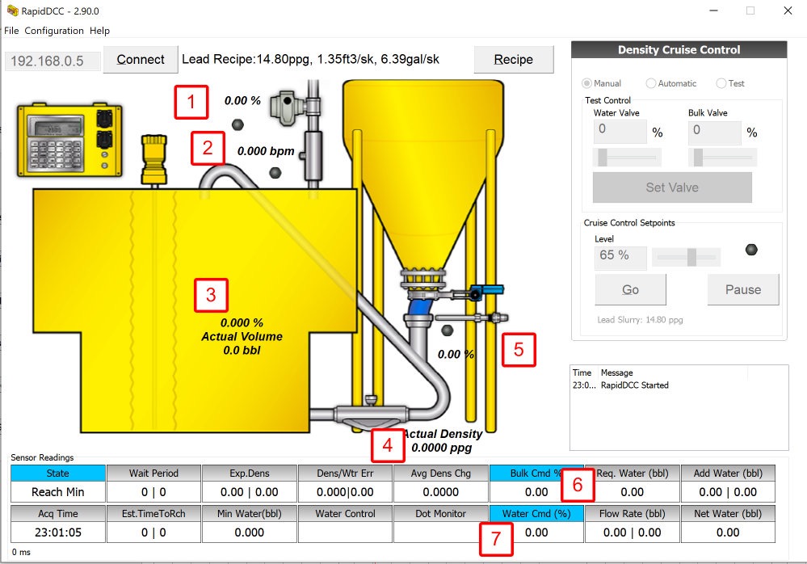Screen dimensions: 807x564
Task: Click the Recipe button
Action: (513, 59)
